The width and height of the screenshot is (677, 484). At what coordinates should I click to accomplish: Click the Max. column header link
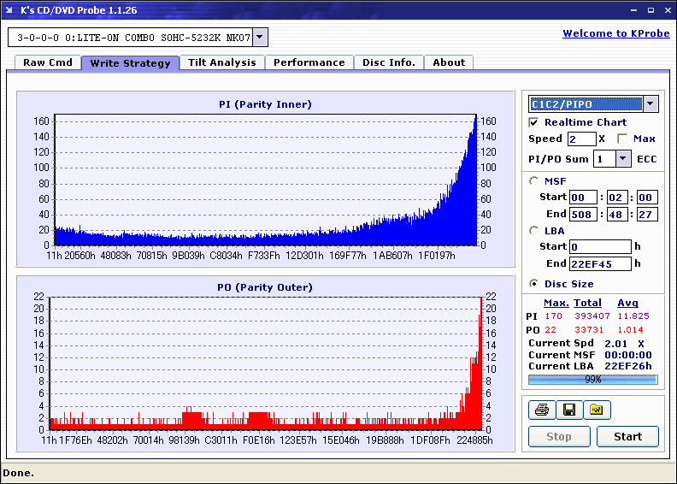tap(556, 303)
